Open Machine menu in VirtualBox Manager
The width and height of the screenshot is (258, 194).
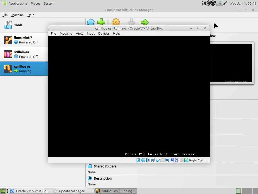click(x=17, y=15)
